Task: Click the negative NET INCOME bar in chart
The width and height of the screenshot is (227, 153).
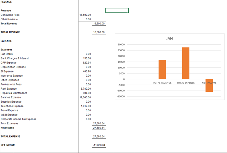Action: [x=209, y=85]
